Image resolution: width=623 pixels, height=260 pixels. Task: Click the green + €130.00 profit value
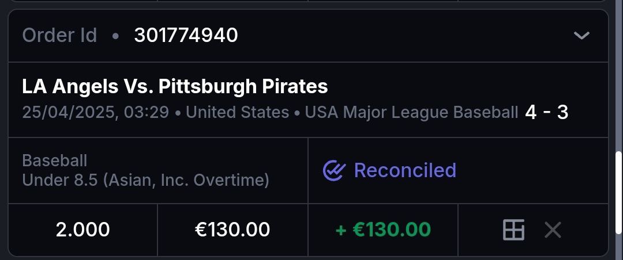383,230
